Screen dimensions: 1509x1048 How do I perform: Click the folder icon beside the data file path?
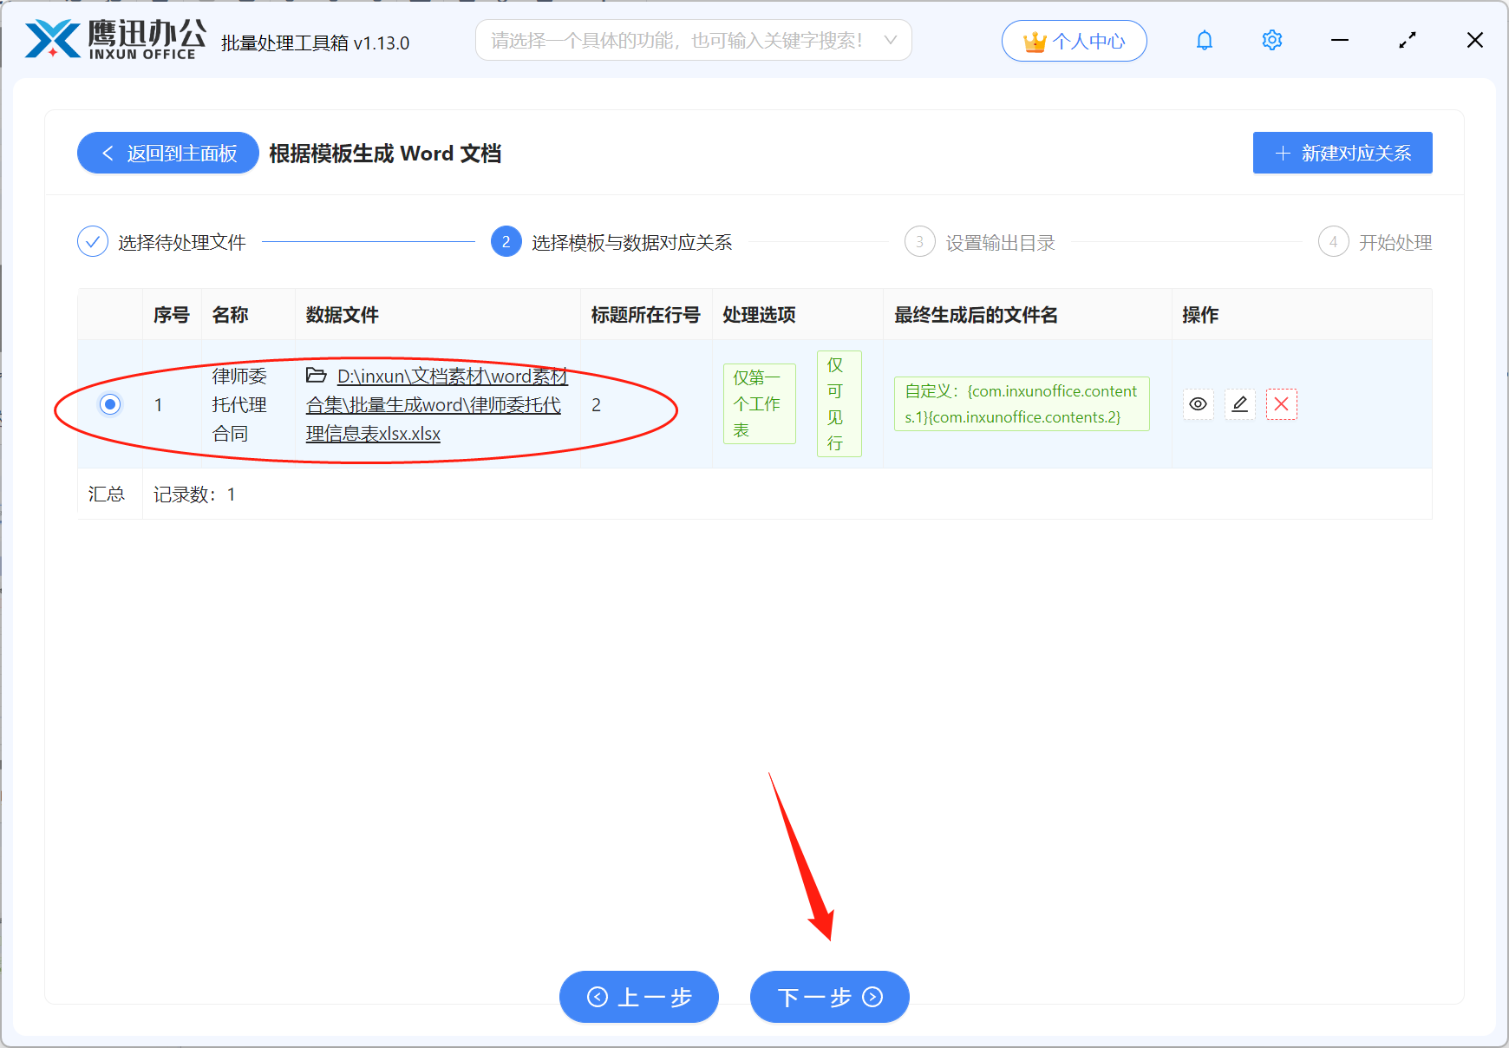[317, 376]
